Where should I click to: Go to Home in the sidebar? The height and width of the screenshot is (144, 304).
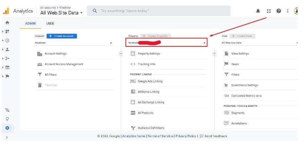point(7,23)
